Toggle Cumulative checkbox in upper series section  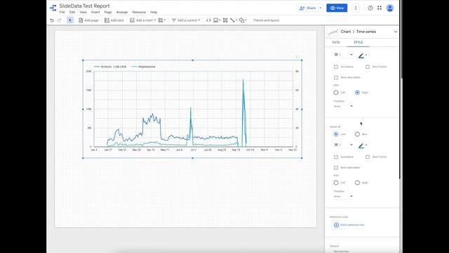[336, 67]
